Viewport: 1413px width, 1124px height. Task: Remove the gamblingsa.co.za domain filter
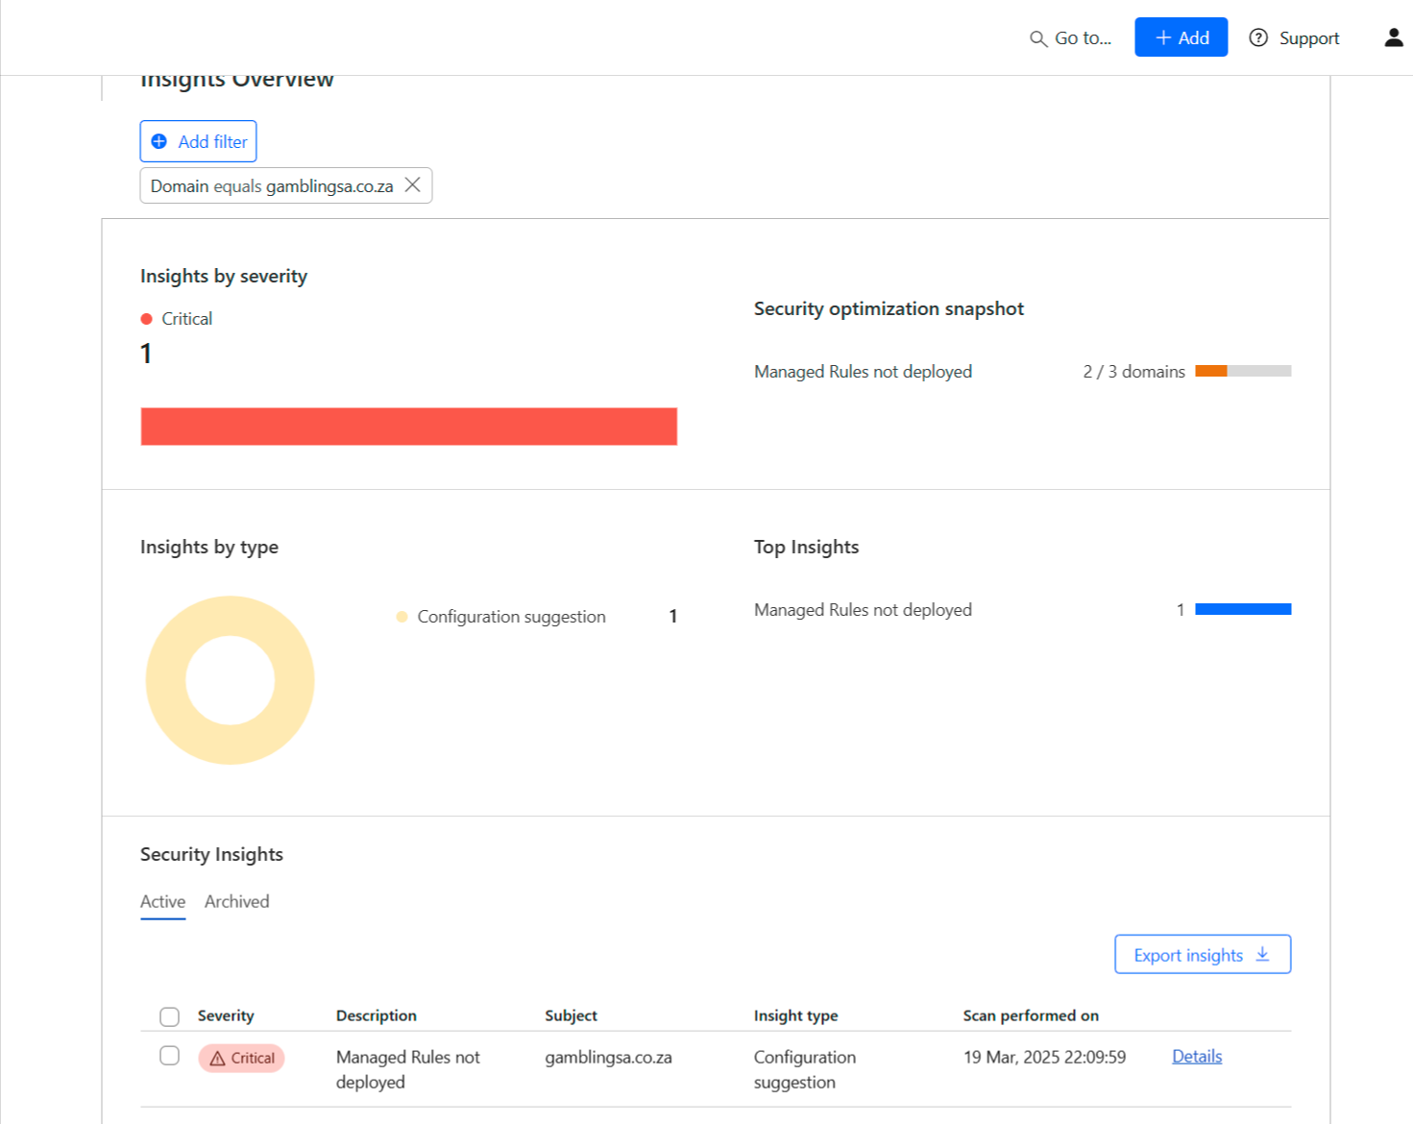[412, 185]
